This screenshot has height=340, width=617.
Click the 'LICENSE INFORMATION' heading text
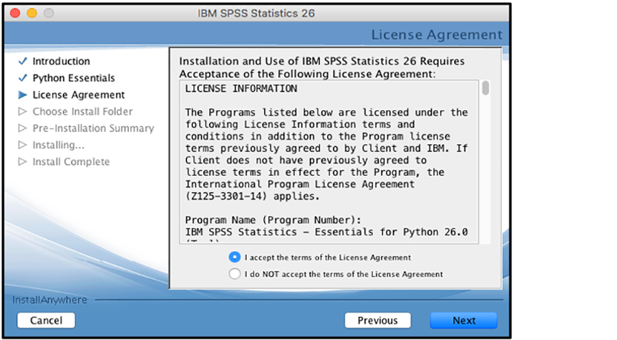[241, 89]
